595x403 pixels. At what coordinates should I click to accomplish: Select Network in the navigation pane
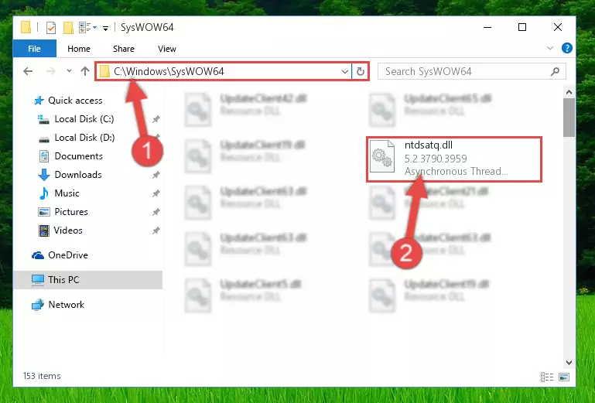58,304
